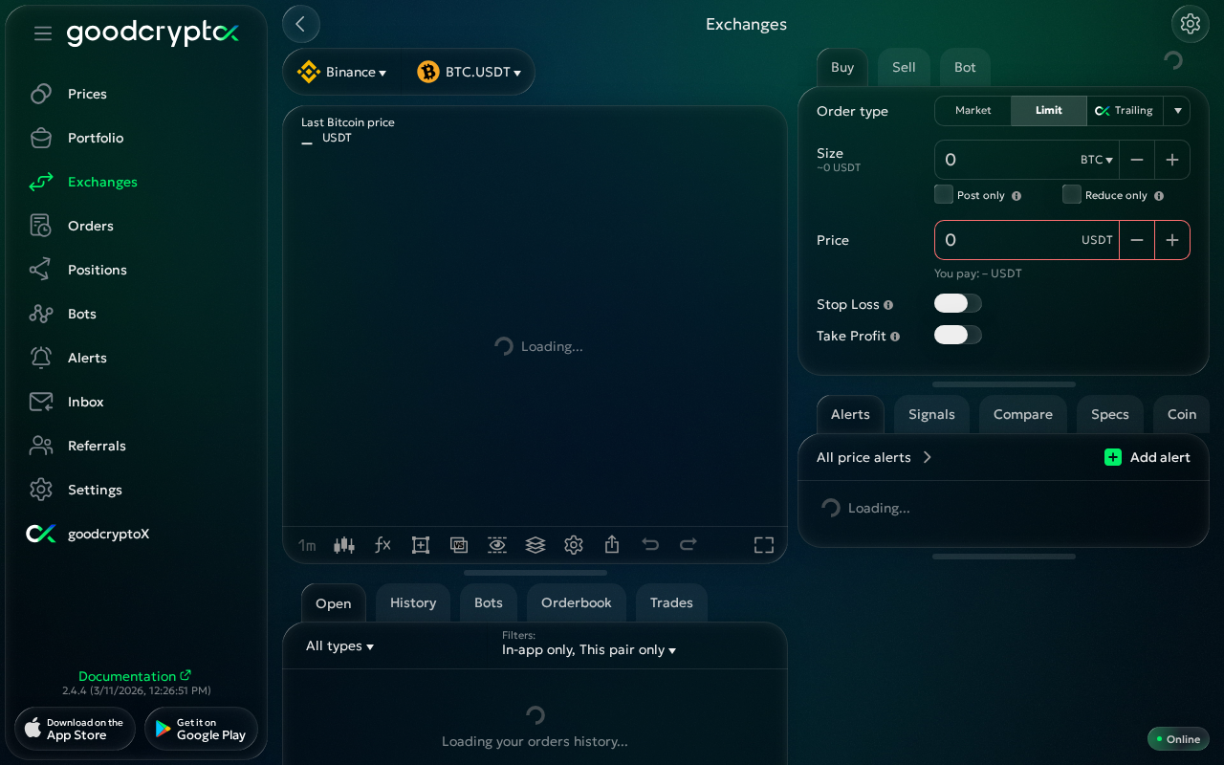This screenshot has height=765, width=1224.
Task: Open the Specs tab
Action: [x=1110, y=415]
